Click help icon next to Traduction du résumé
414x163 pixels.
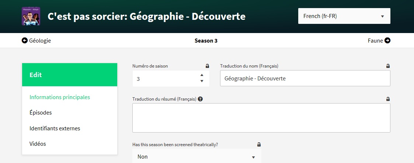[200, 99]
